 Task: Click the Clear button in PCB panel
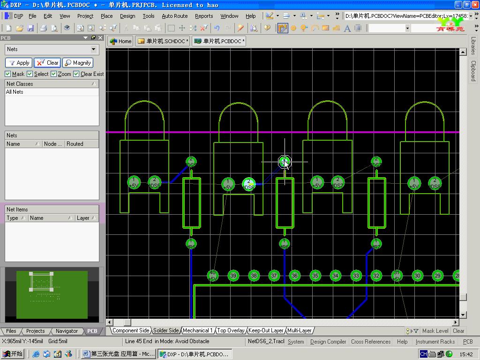tap(47, 63)
